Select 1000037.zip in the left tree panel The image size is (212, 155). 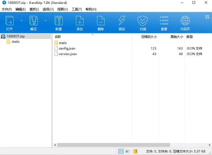click(16, 36)
